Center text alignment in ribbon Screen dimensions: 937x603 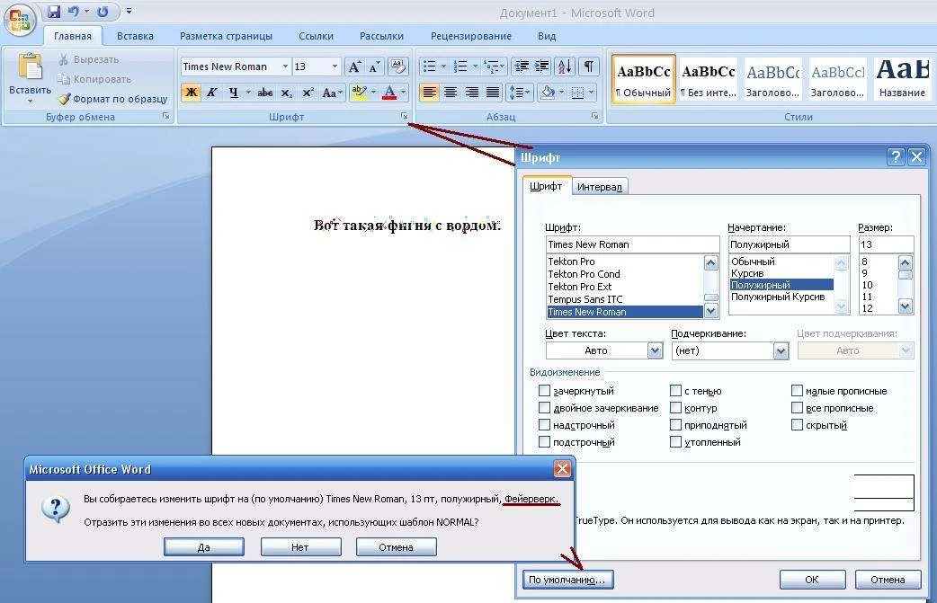click(x=450, y=93)
